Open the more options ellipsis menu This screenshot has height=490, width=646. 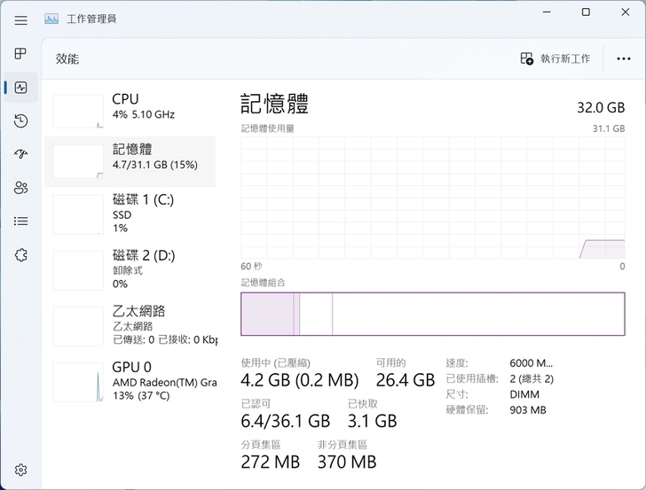click(x=623, y=58)
